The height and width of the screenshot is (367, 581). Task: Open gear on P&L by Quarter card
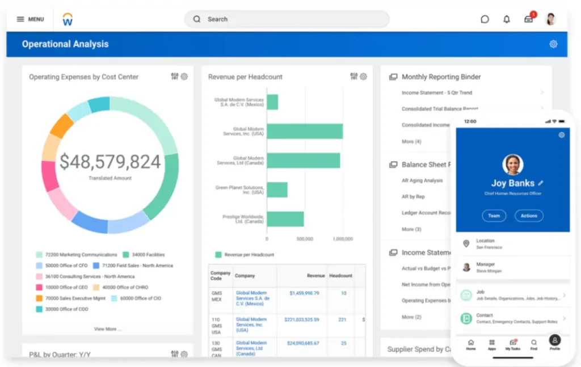(x=184, y=354)
